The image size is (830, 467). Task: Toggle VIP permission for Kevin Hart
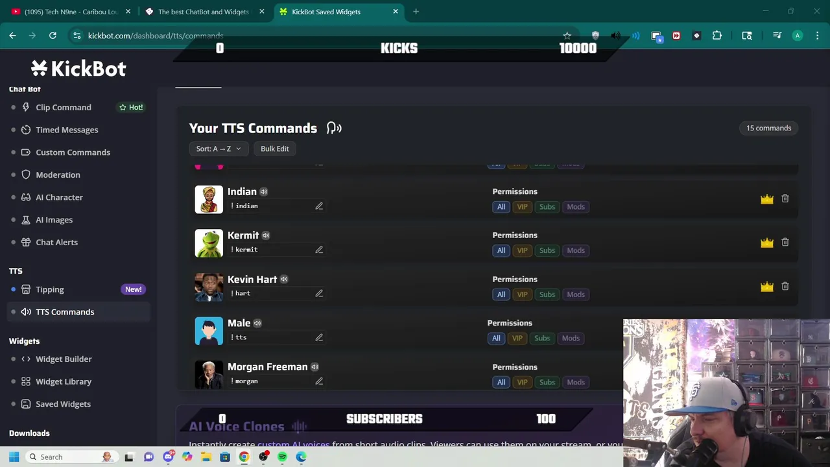point(522,294)
